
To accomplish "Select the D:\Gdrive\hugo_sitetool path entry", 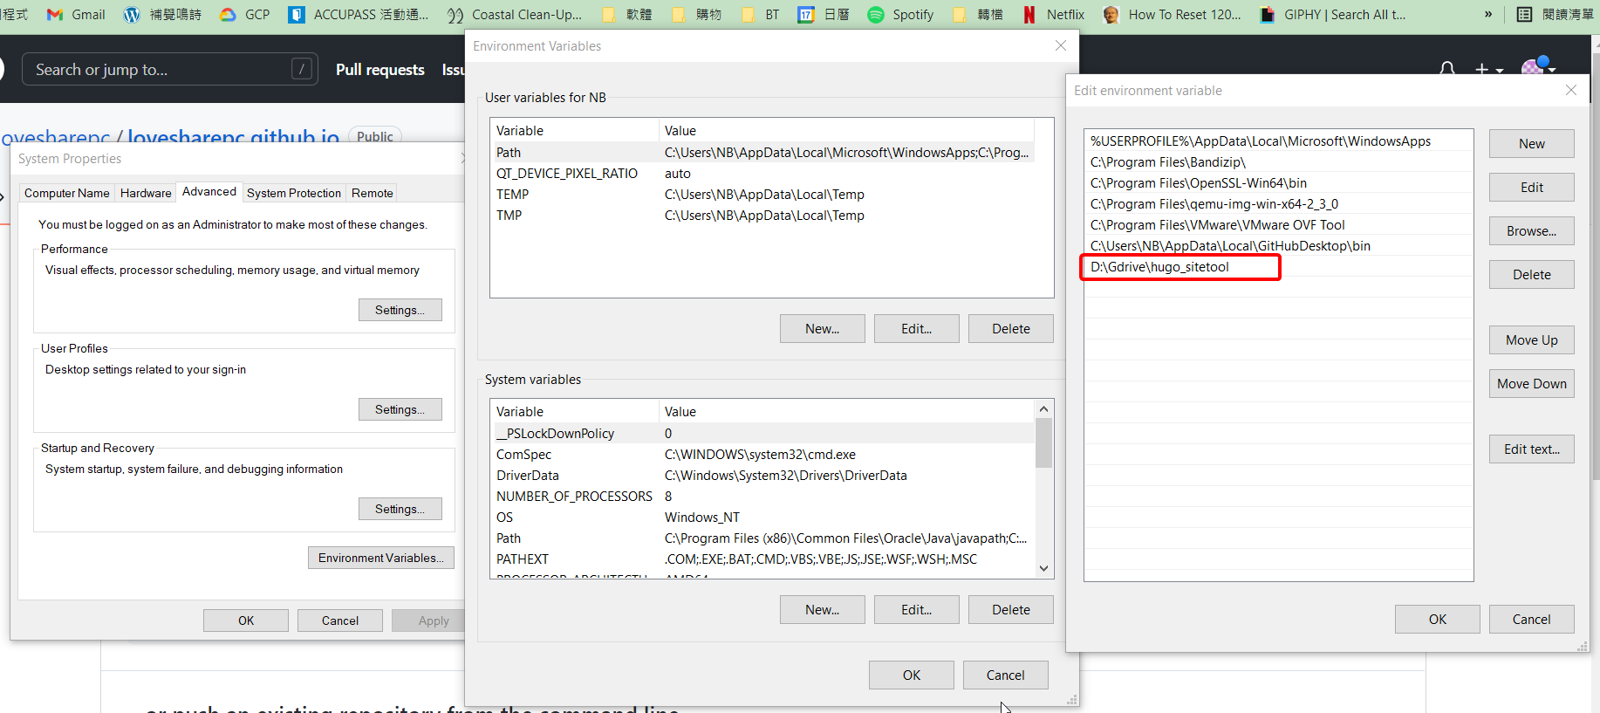I will coord(1160,267).
